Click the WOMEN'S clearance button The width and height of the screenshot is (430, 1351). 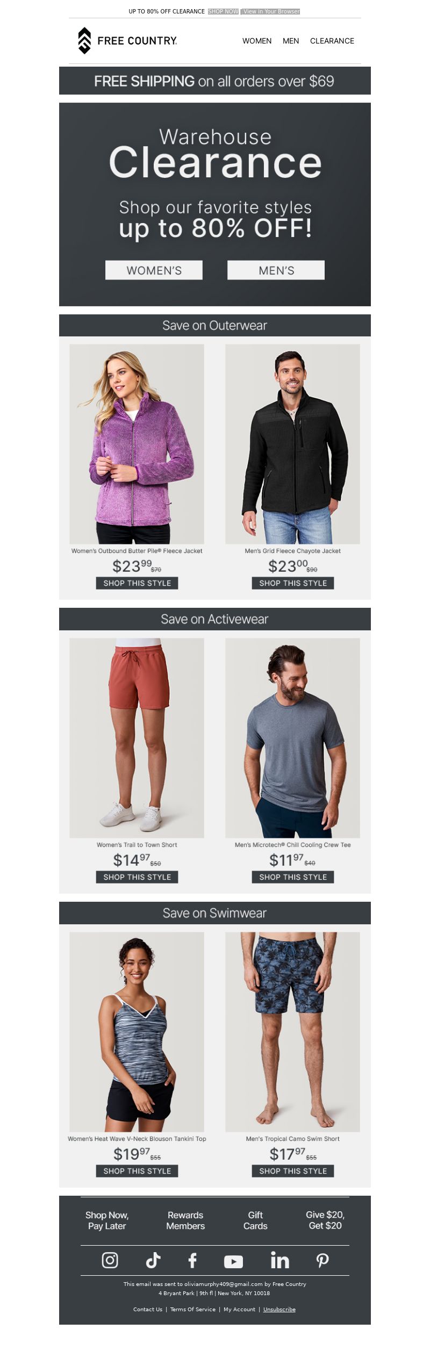tap(154, 270)
